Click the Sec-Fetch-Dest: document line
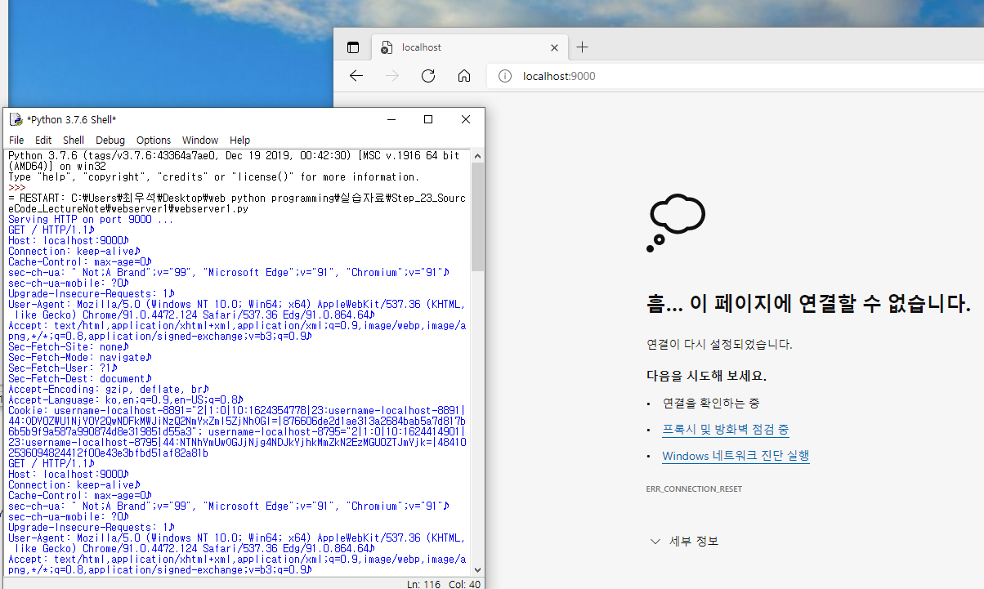 (80, 379)
